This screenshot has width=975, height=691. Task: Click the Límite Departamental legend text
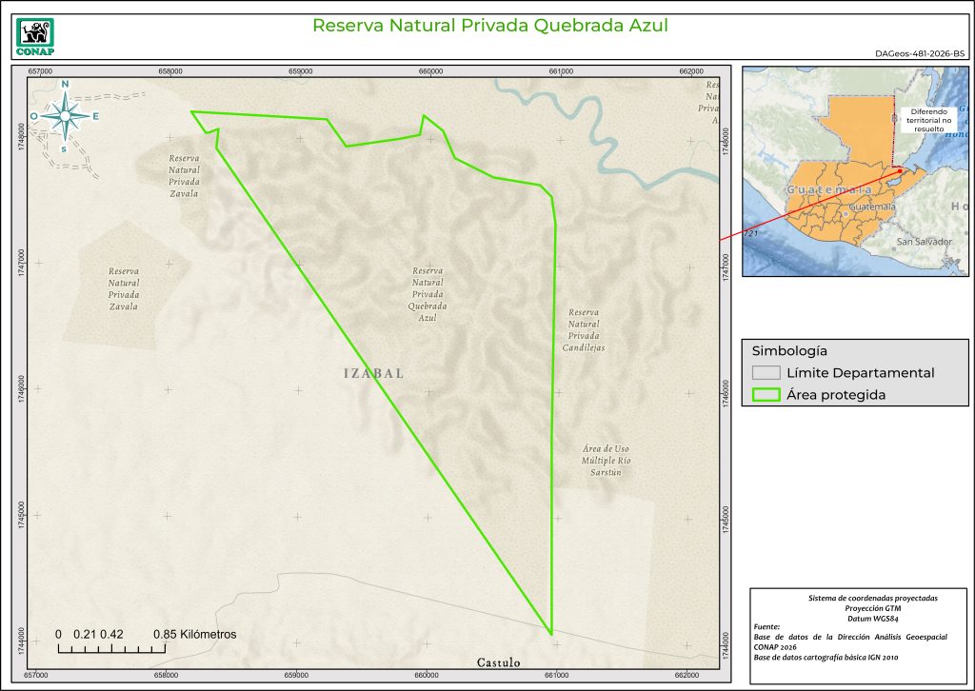(x=860, y=373)
